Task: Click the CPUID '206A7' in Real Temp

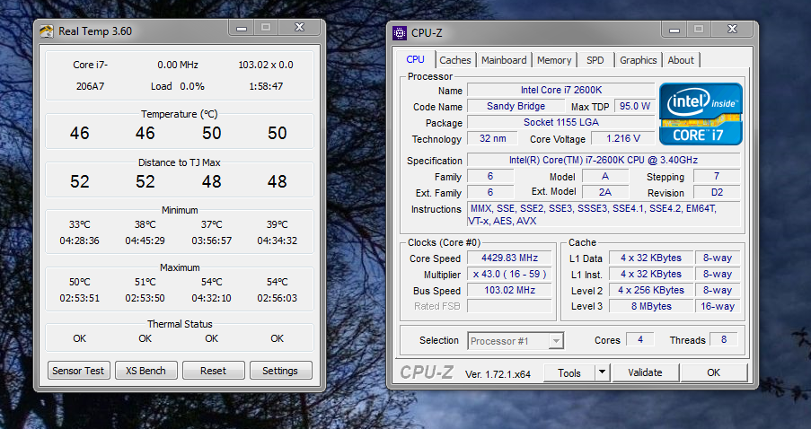Action: [90, 86]
